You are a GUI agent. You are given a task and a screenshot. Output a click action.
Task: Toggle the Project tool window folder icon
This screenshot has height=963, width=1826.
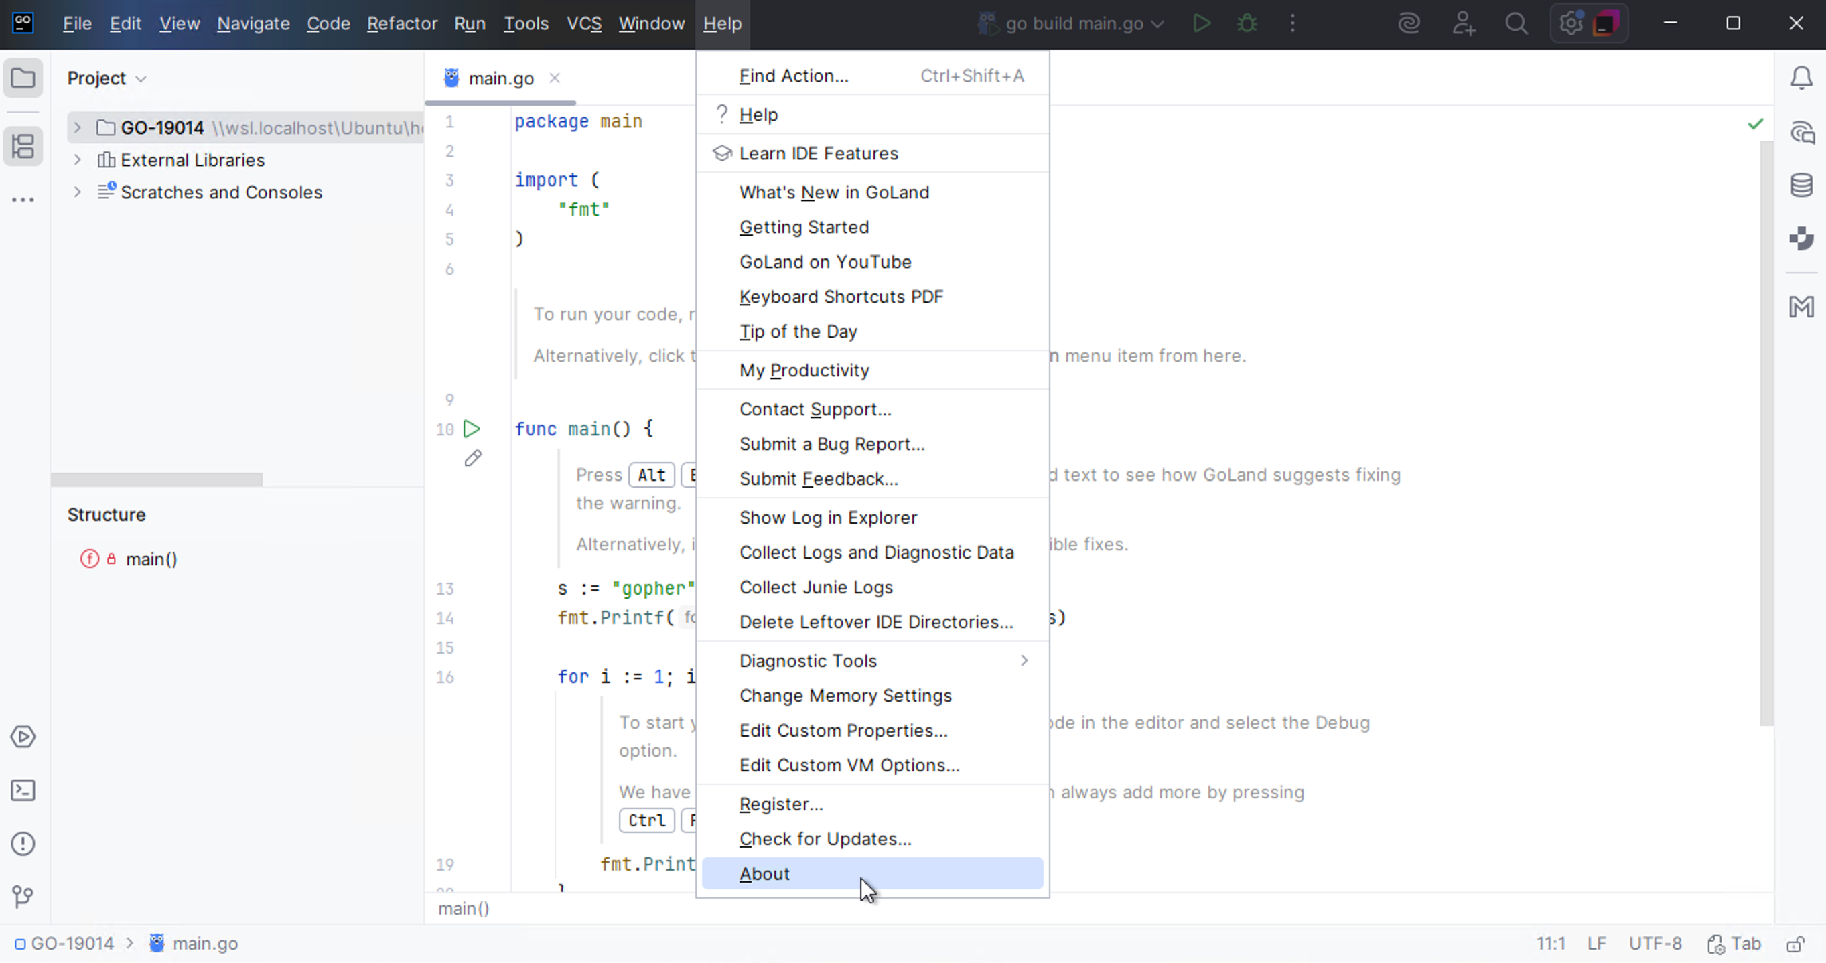[x=23, y=78]
